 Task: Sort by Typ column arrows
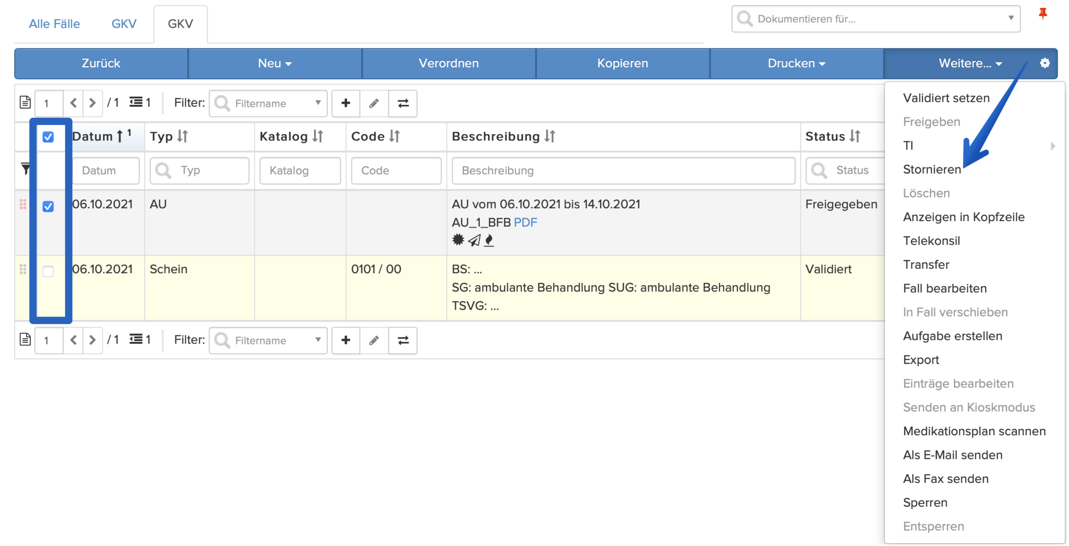182,136
